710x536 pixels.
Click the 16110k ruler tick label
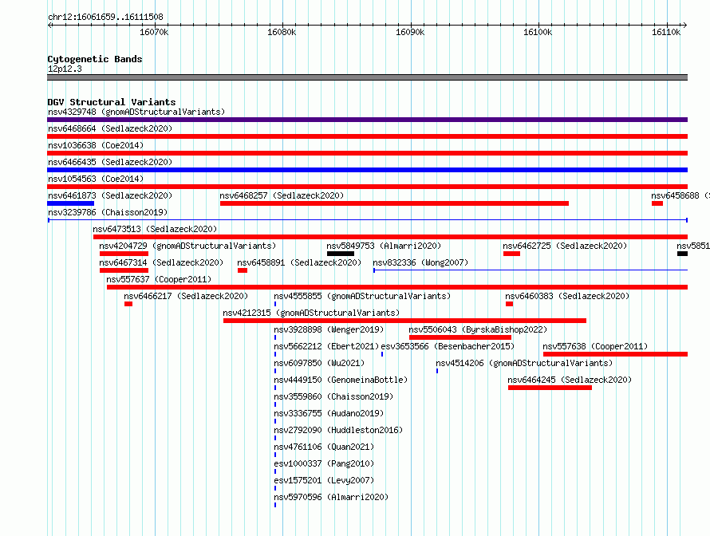coord(666,32)
